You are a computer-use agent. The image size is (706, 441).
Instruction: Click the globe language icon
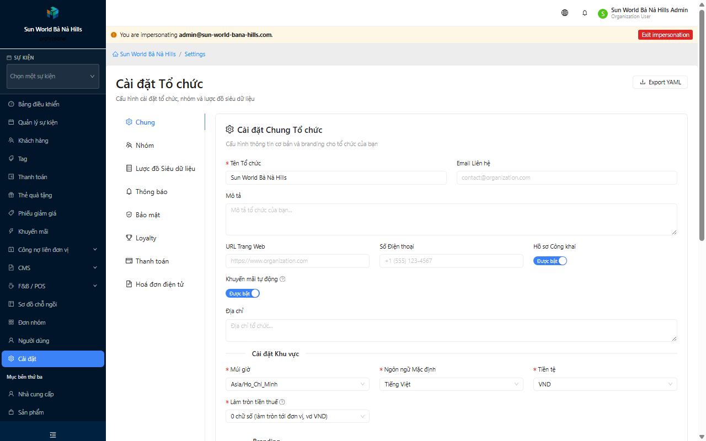pyautogui.click(x=565, y=13)
